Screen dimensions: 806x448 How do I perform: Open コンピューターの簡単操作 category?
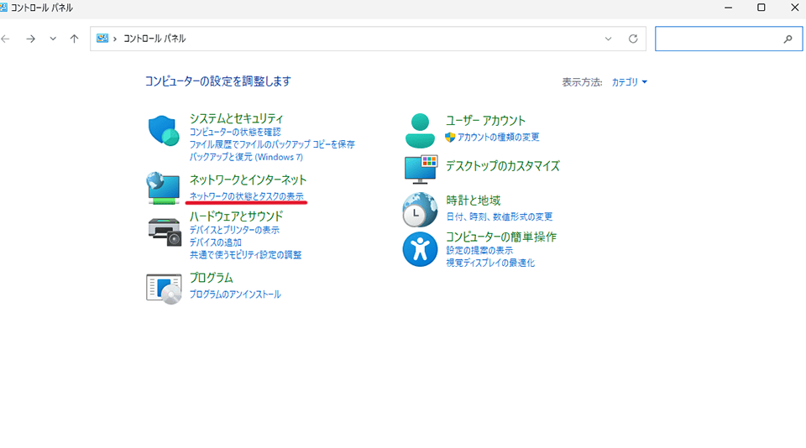(500, 237)
